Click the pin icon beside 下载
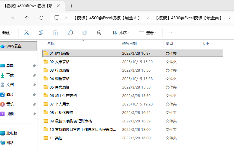The width and height of the screenshot is (234, 149). [34, 75]
